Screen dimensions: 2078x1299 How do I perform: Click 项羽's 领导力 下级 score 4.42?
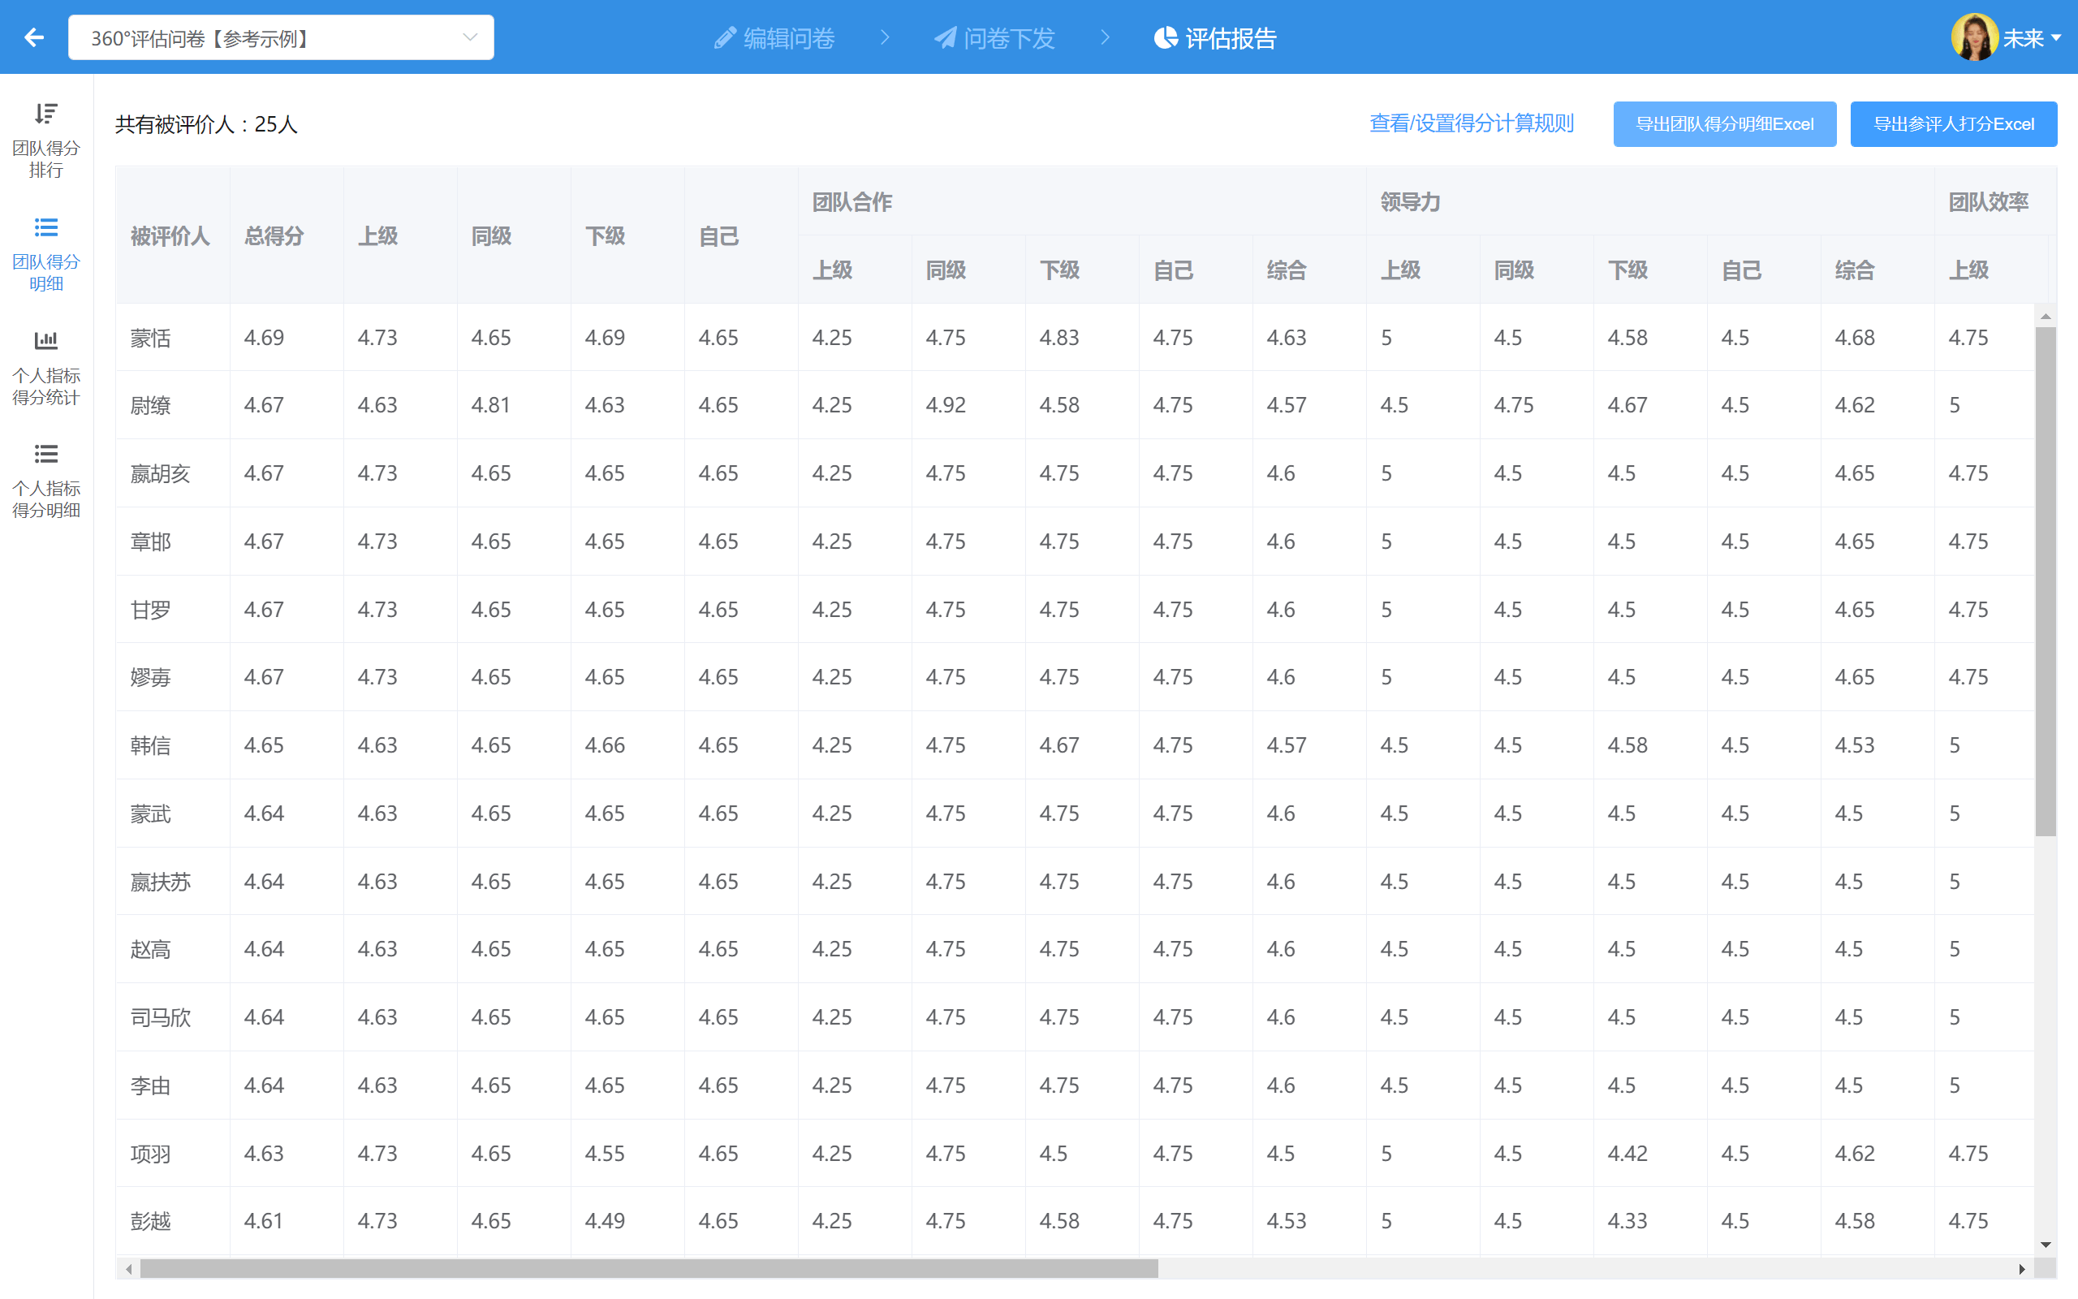(1627, 1153)
